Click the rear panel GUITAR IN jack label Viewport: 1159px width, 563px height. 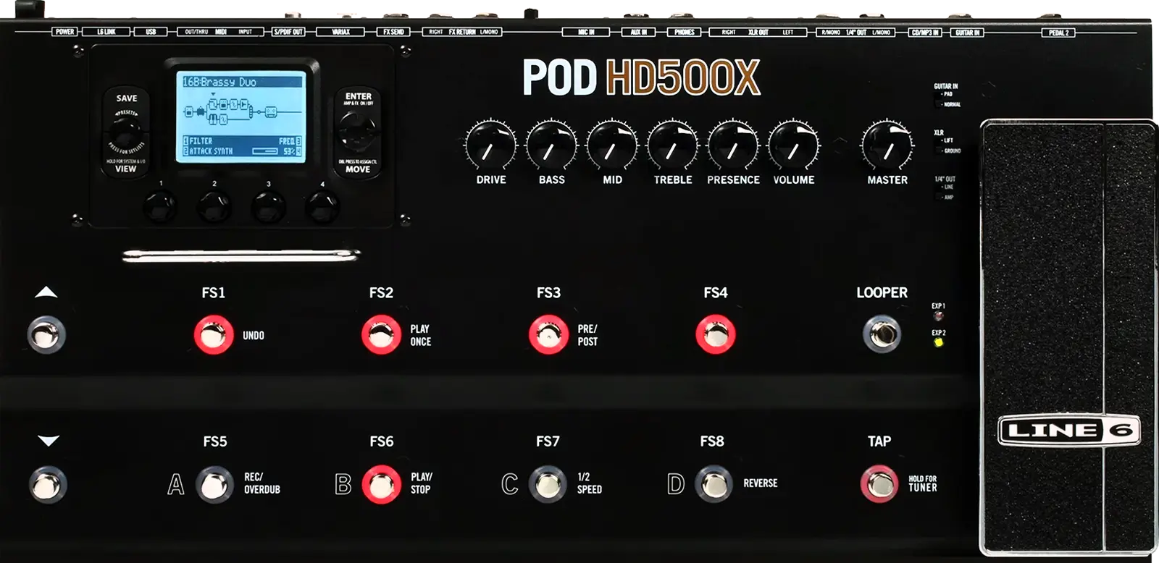pyautogui.click(x=967, y=33)
